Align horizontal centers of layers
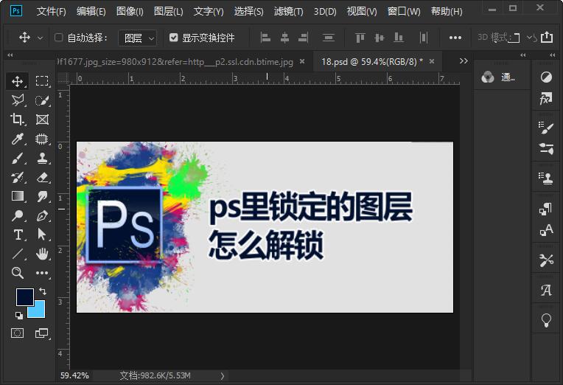 [284, 38]
